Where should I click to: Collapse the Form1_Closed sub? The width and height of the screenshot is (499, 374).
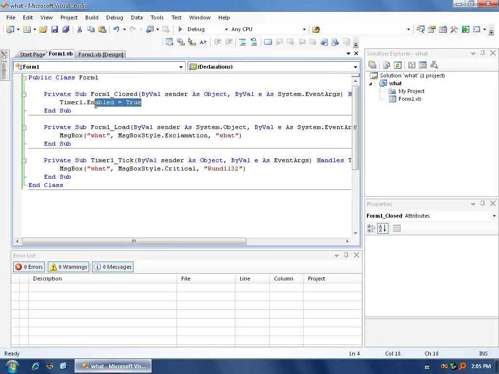(x=24, y=94)
